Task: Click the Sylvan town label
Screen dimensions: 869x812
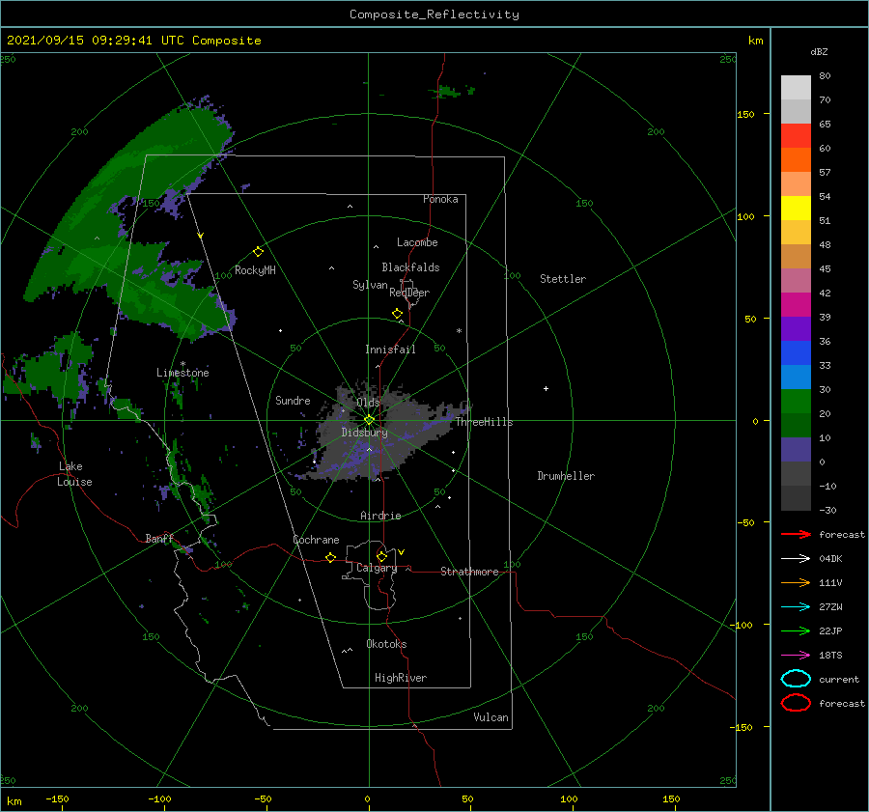Action: (370, 285)
